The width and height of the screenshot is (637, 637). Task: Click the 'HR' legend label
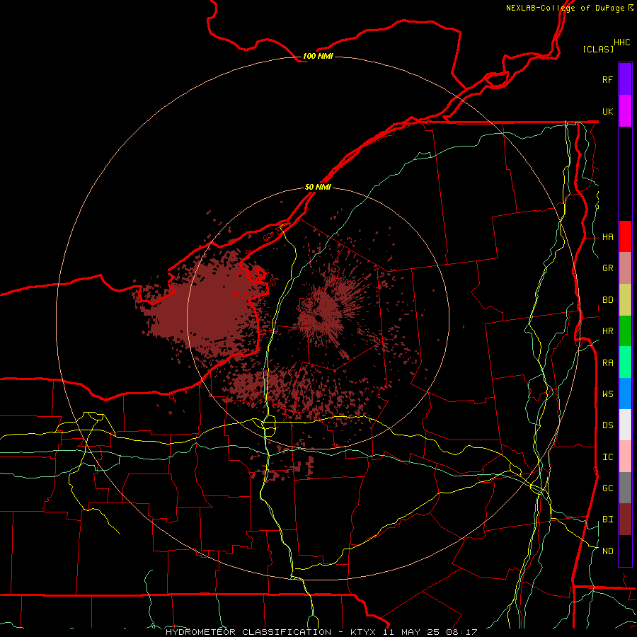pos(607,331)
